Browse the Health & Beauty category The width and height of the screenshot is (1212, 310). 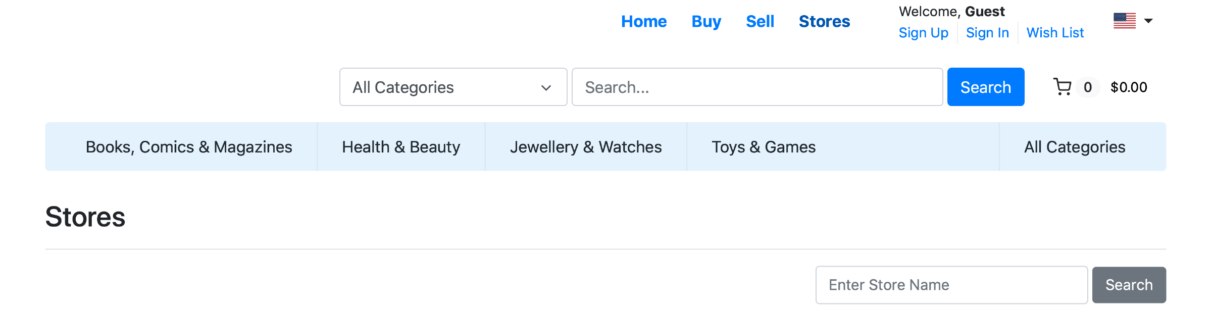tap(401, 147)
